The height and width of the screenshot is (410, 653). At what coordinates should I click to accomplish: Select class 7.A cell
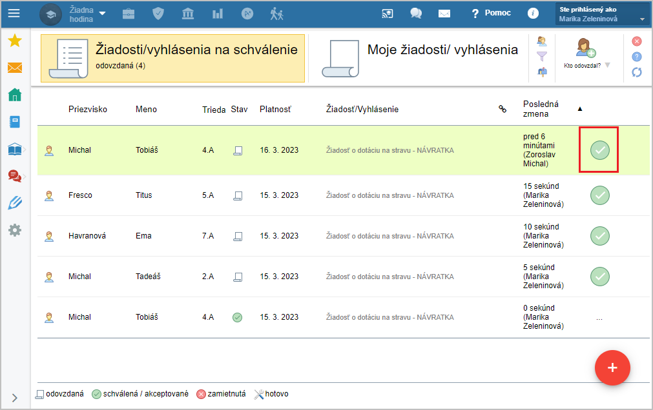[208, 236]
